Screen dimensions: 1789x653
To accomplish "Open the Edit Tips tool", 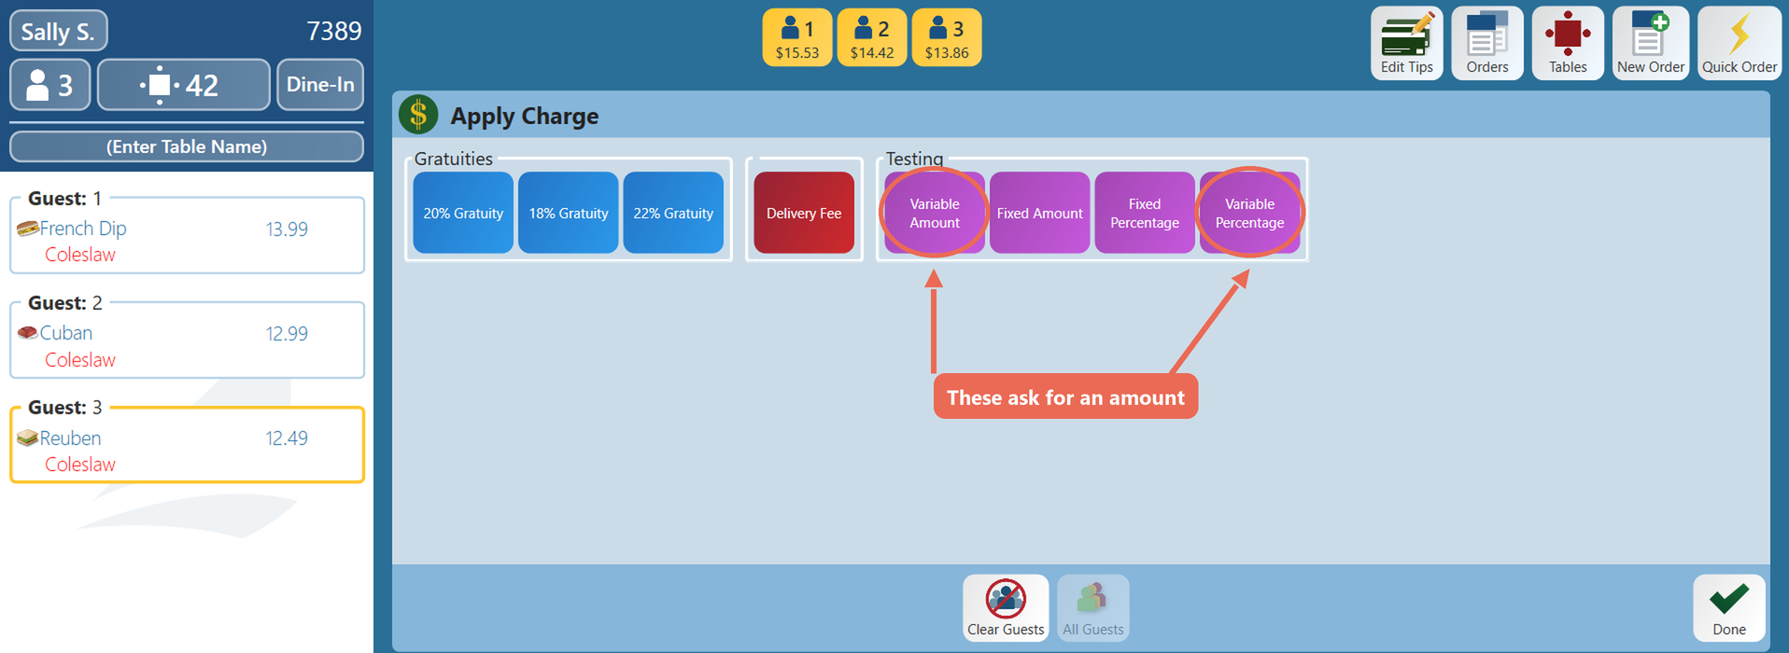I will pyautogui.click(x=1406, y=43).
